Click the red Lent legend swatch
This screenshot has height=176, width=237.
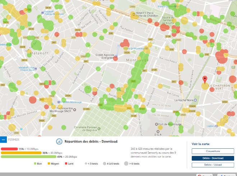point(66,163)
